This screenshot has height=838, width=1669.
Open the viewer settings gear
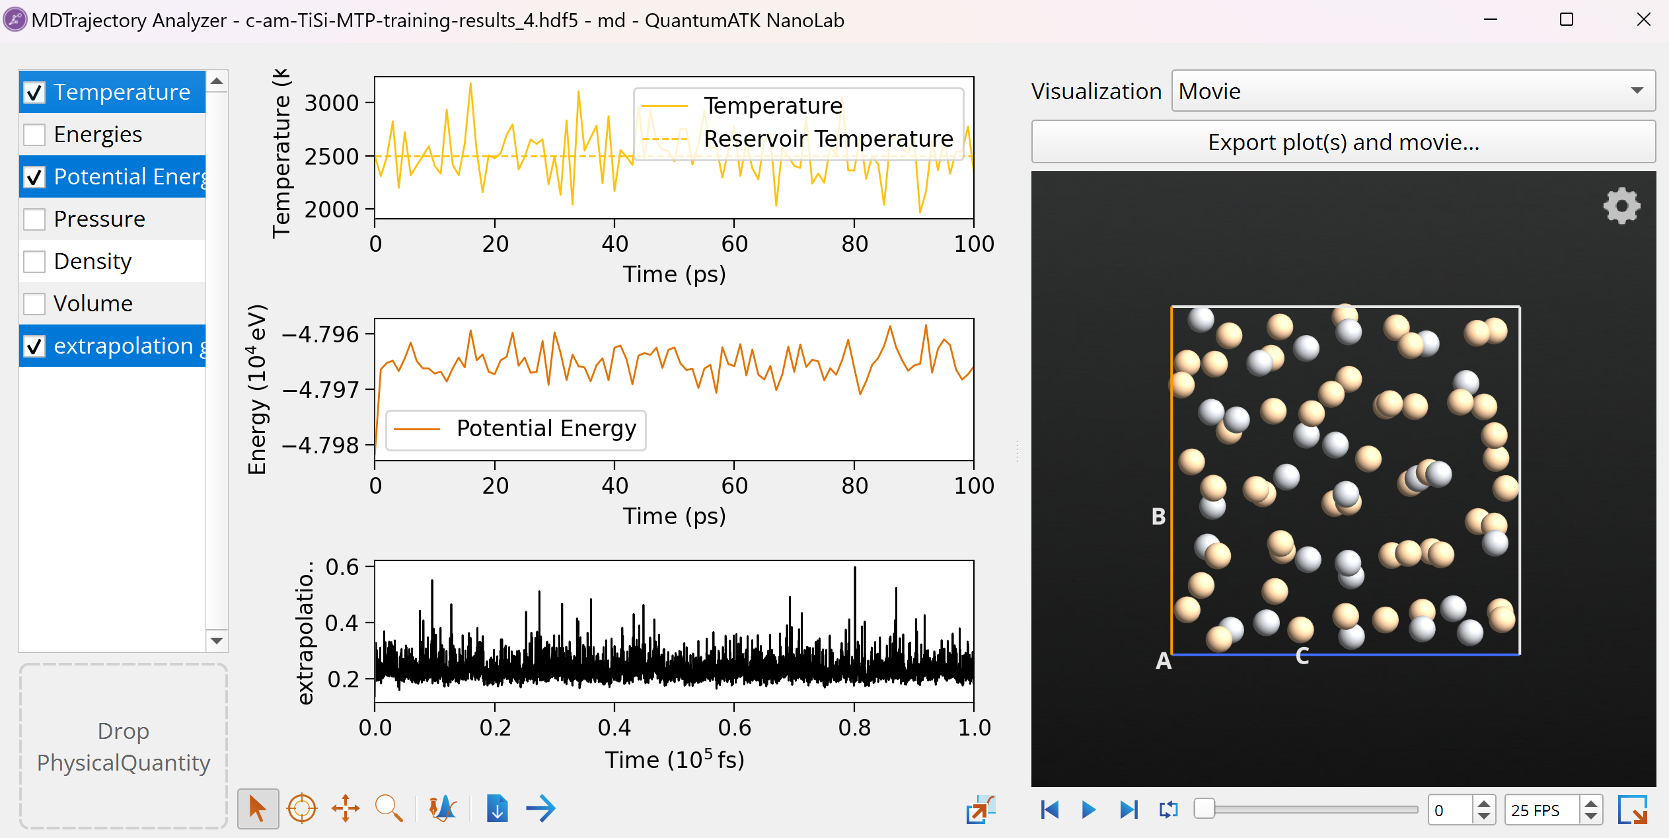(1621, 207)
